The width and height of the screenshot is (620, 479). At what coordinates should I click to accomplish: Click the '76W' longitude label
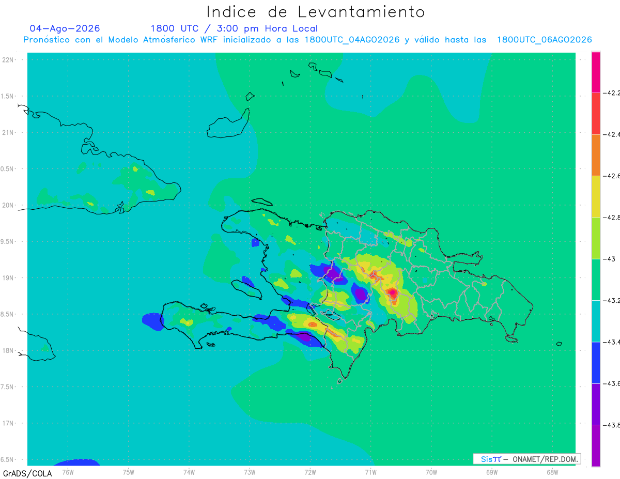[x=68, y=472]
